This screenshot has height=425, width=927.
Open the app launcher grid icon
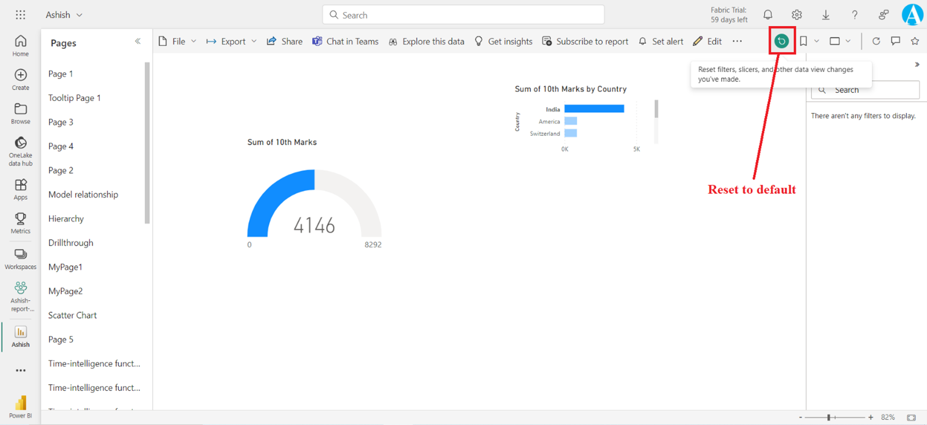[x=20, y=15]
